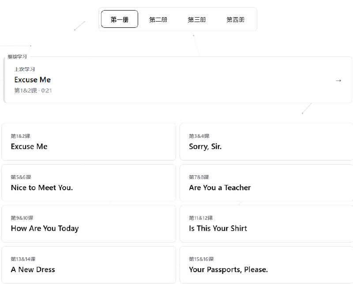Open the "How Are You Today" lesson
353x284 pixels.
click(89, 224)
